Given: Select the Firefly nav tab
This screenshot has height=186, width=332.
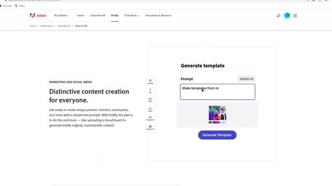Looking at the screenshot, I should pyautogui.click(x=115, y=16).
